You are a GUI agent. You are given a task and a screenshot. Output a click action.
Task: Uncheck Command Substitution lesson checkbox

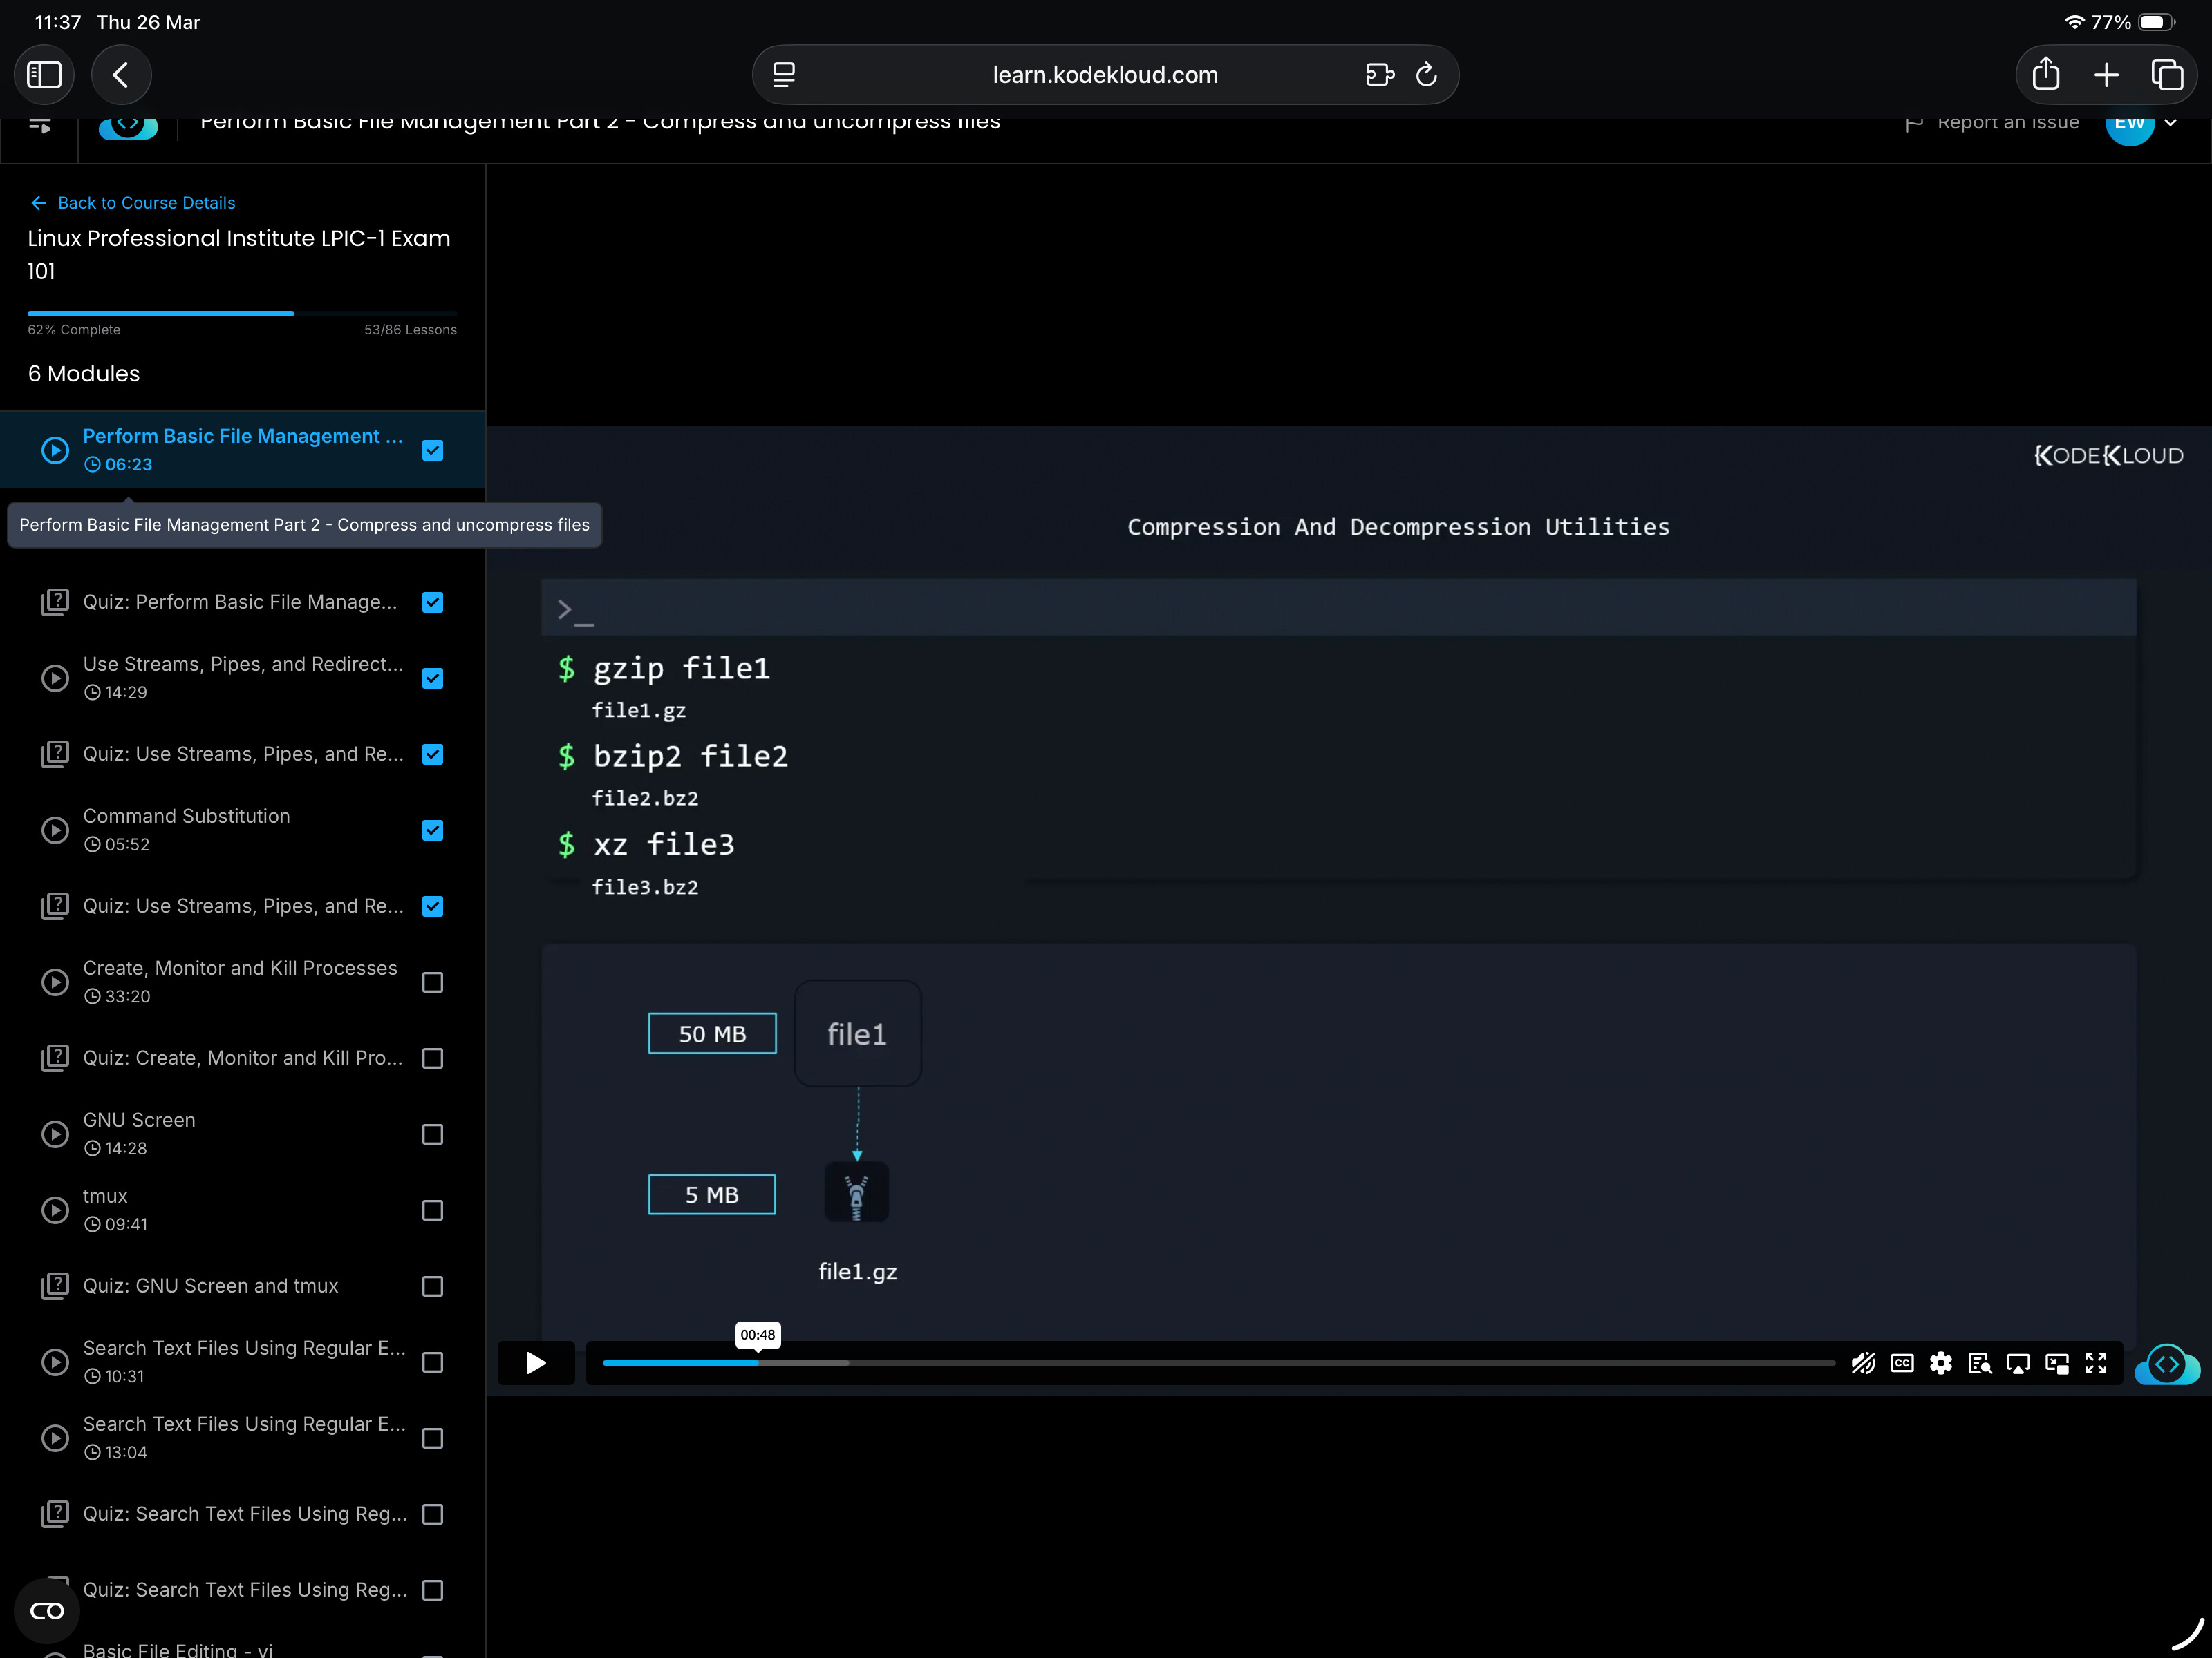(x=432, y=830)
